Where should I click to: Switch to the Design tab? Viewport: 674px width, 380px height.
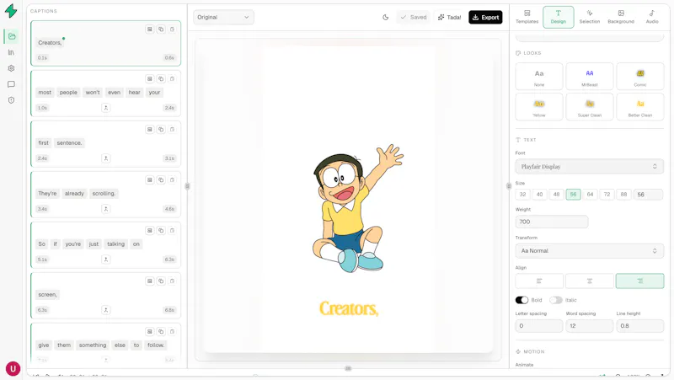[x=558, y=17]
